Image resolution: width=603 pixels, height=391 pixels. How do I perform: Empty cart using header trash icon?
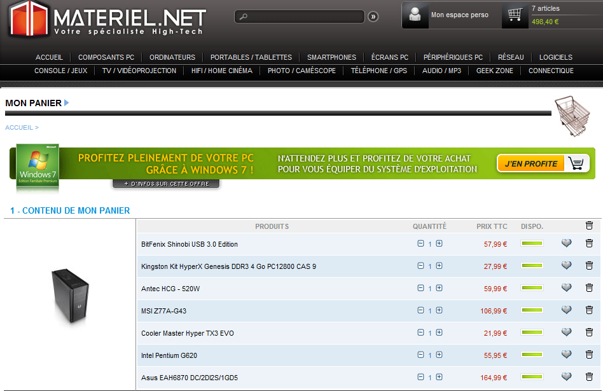click(x=589, y=226)
